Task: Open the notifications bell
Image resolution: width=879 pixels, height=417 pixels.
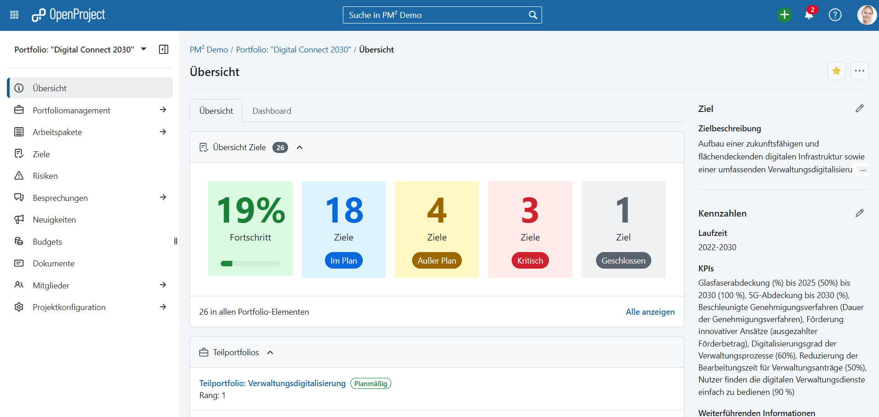Action: point(809,15)
